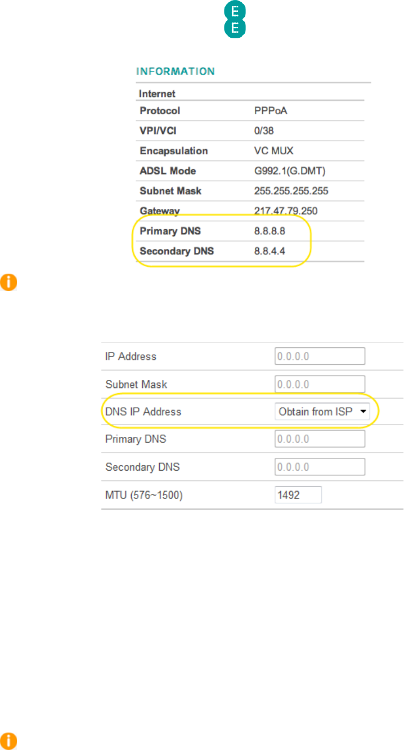Click the EE logo at the top
Image resolution: width=404 pixels, height=750 pixels.
click(236, 20)
